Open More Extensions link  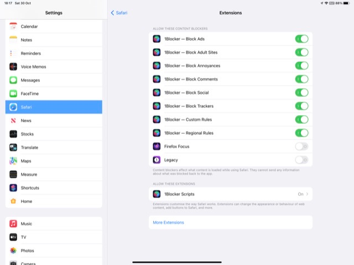(x=168, y=222)
